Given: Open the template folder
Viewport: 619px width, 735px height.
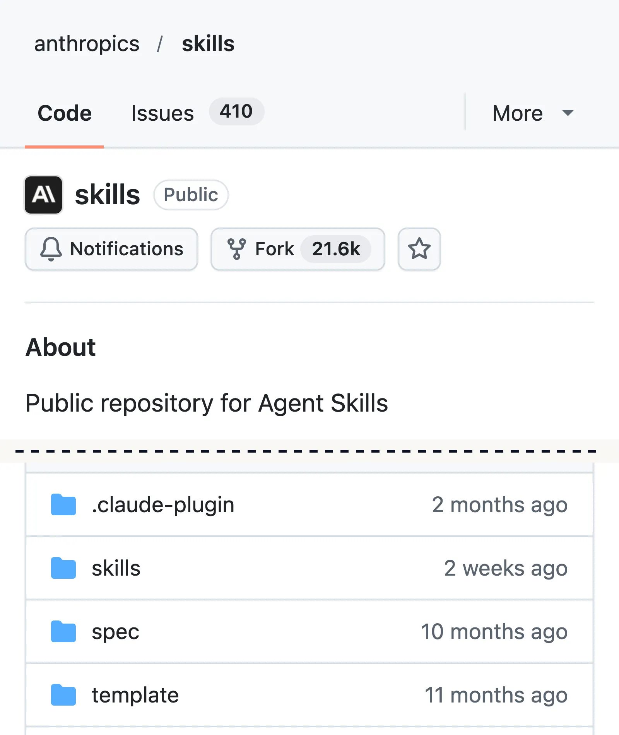Looking at the screenshot, I should [135, 695].
